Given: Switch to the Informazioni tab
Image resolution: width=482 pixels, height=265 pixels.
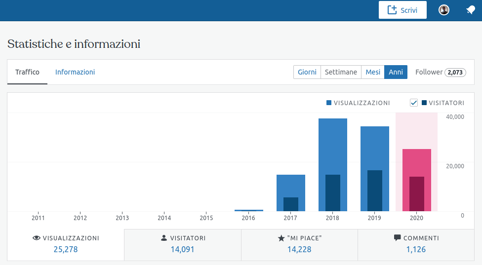Looking at the screenshot, I should point(75,72).
